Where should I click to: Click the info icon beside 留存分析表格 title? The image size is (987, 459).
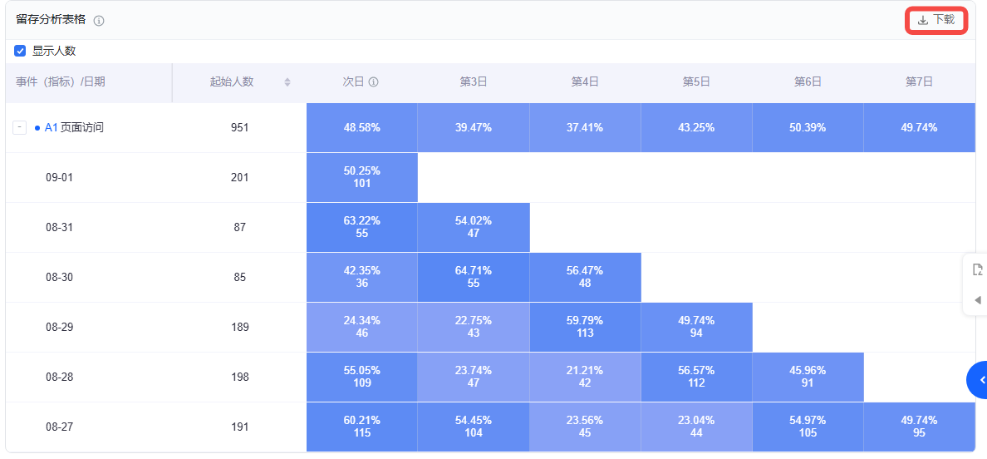coord(99,21)
